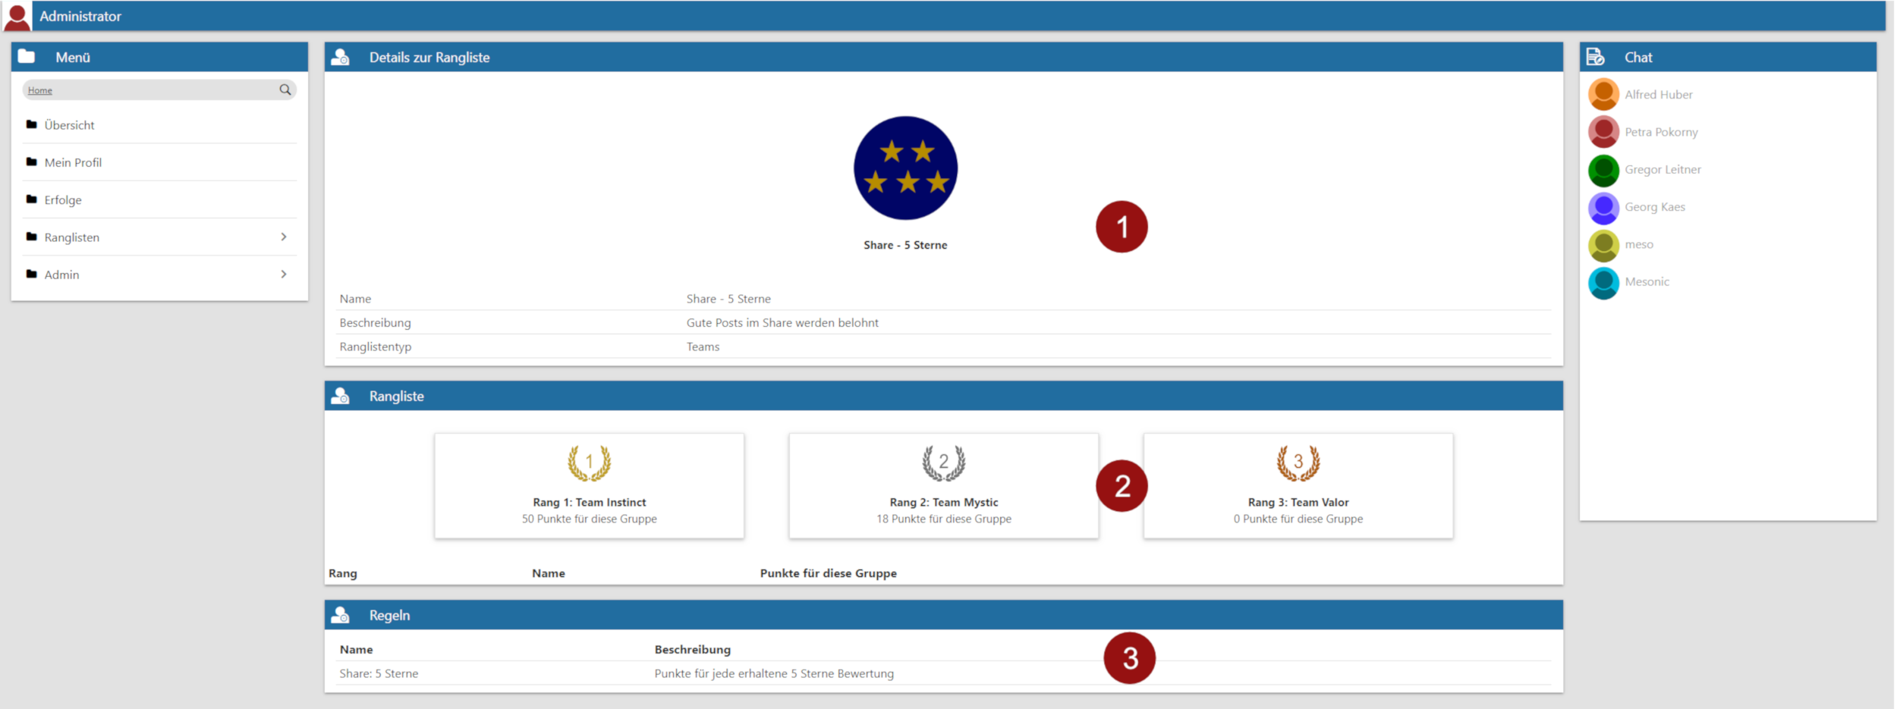1897x709 pixels.
Task: Open the Admin menu item
Action: 159,275
